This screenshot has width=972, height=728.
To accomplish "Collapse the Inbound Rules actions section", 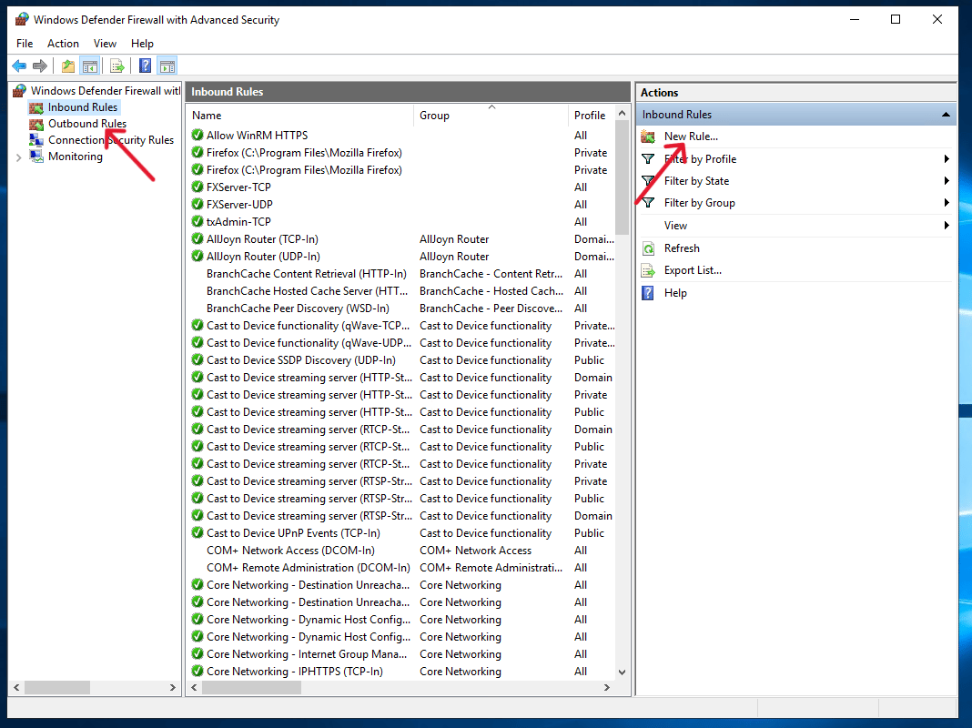I will [x=946, y=115].
